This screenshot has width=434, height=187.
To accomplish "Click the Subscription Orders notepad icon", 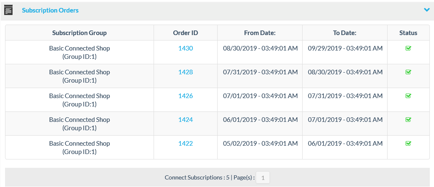I will pos(8,10).
